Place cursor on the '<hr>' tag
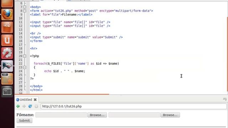Viewport: 228px width, 128px height. coord(33,48)
